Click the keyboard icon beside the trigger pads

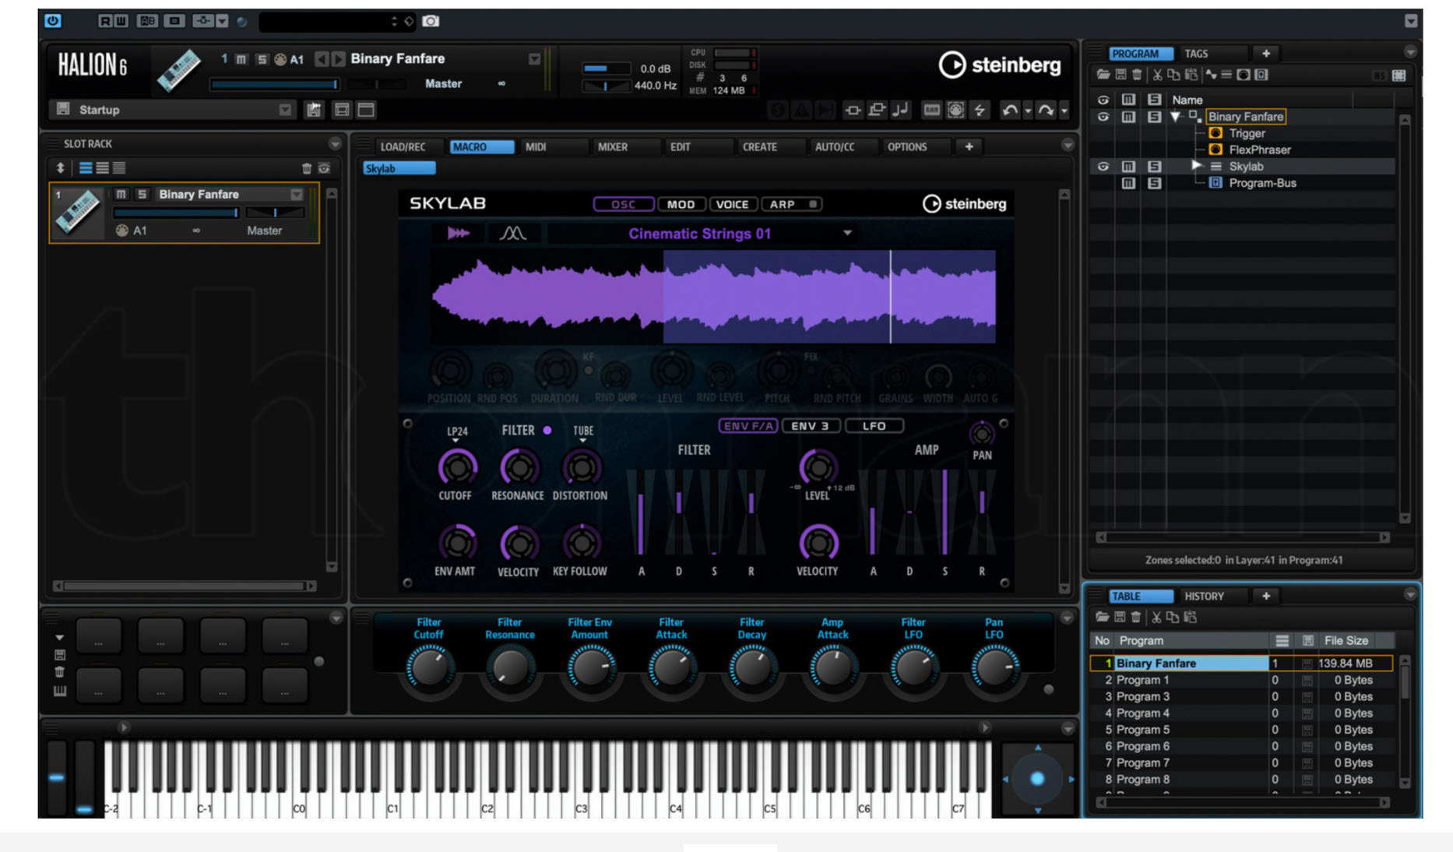[x=60, y=691]
